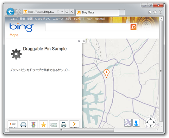The image size is (169, 138).
Task: Open the ニュース navigation link
Action: (58, 19)
